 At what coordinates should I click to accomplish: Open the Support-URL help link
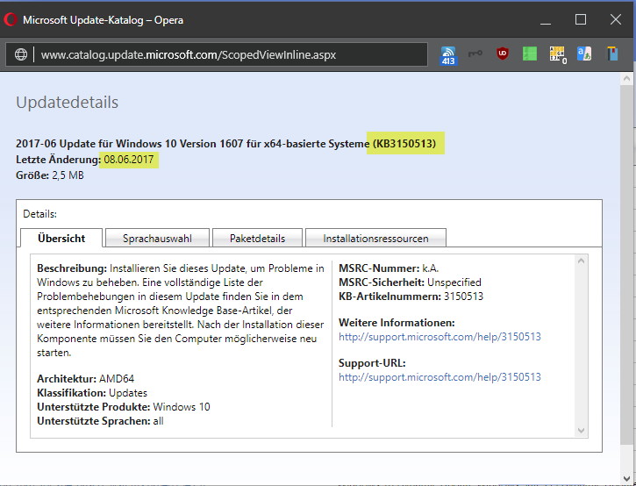pyautogui.click(x=439, y=377)
